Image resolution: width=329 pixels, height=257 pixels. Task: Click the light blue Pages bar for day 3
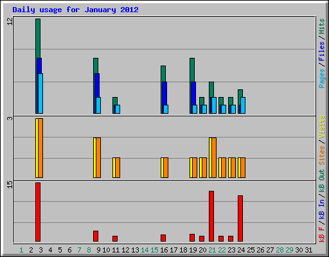tap(40, 93)
